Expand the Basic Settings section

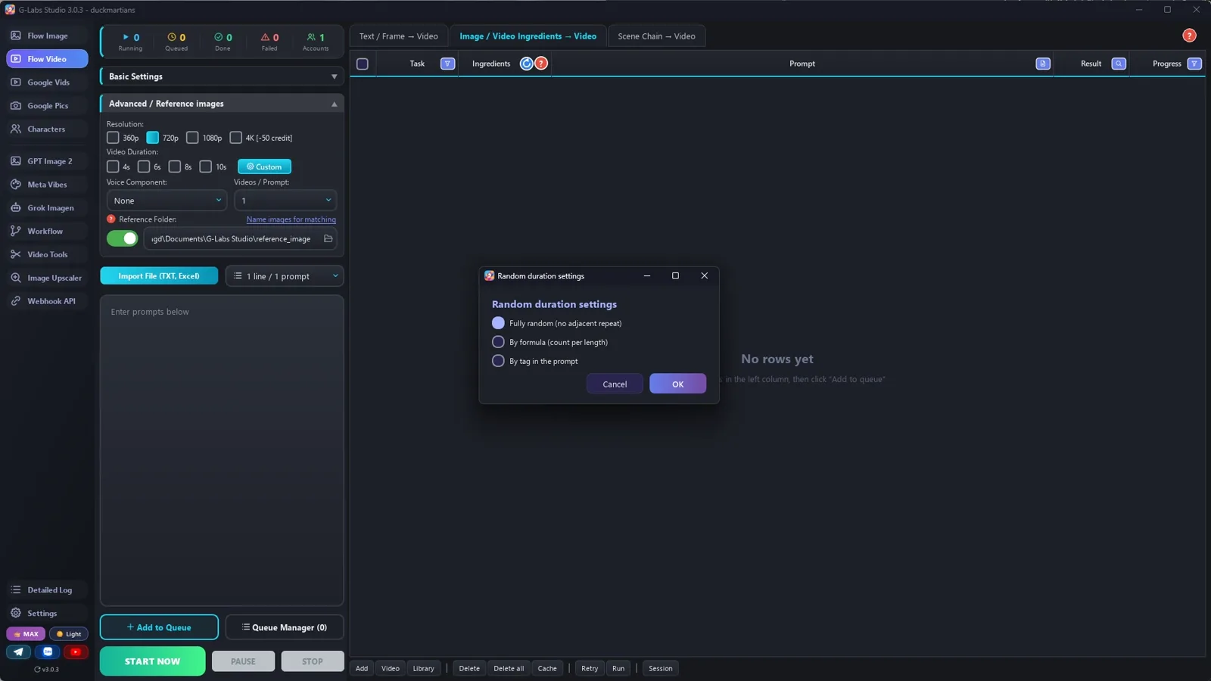pyautogui.click(x=222, y=76)
